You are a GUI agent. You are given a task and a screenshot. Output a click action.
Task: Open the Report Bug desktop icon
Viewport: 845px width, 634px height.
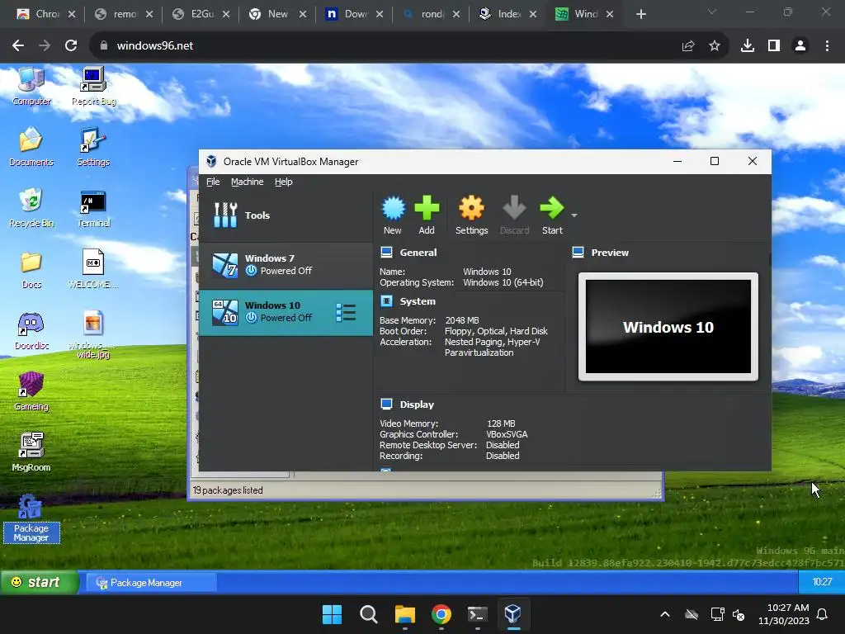click(93, 86)
